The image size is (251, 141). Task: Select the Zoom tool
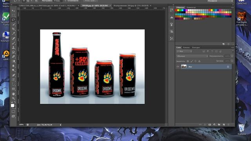14,98
